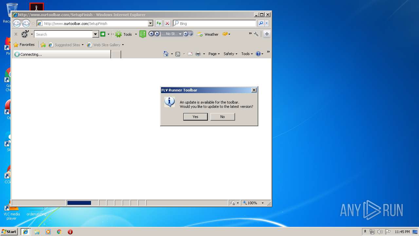
Task: Open Web Slice Gallery link
Action: click(105, 45)
